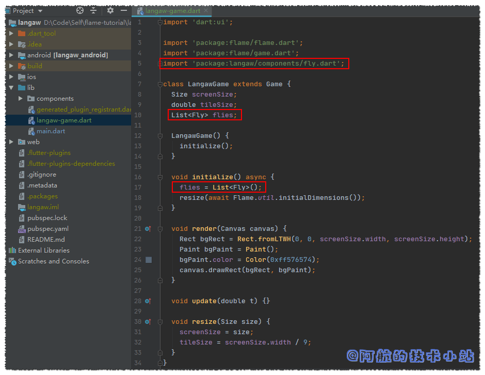485x375 pixels.
Task: Click the color swatch in the line 24 gutter
Action: coord(149,260)
